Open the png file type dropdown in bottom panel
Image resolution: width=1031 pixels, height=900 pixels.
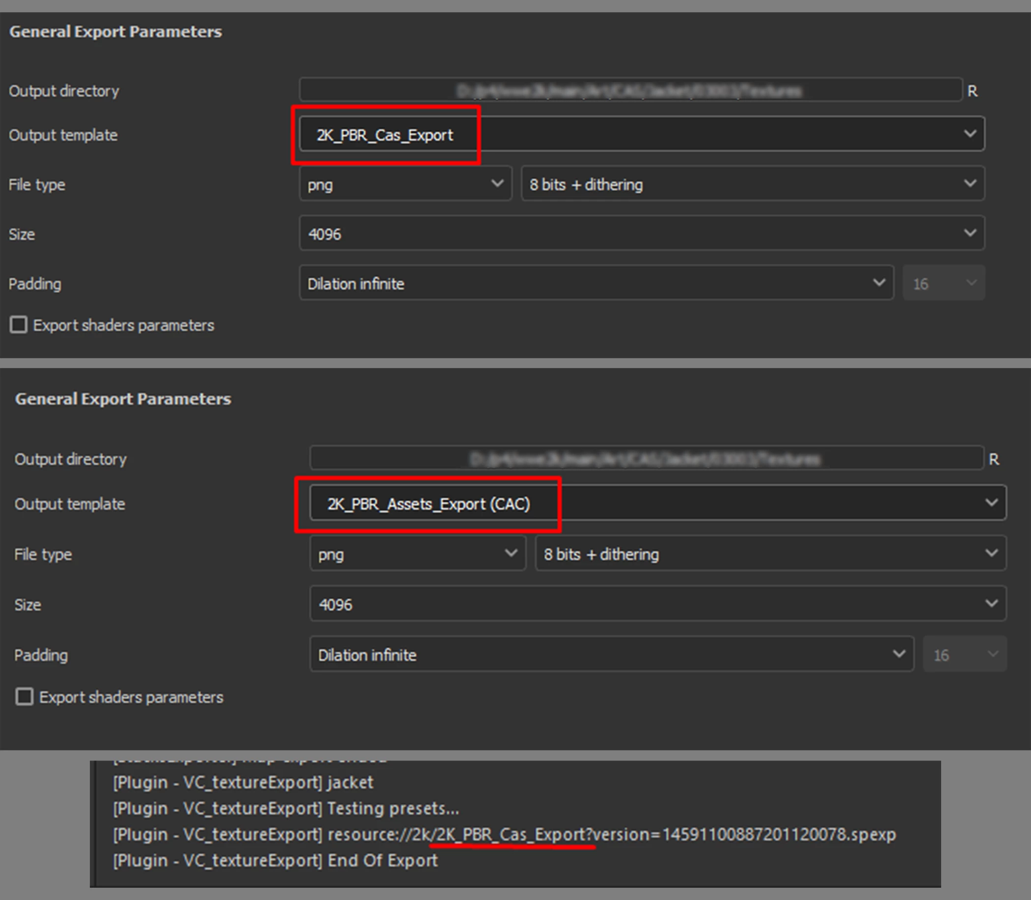(417, 554)
